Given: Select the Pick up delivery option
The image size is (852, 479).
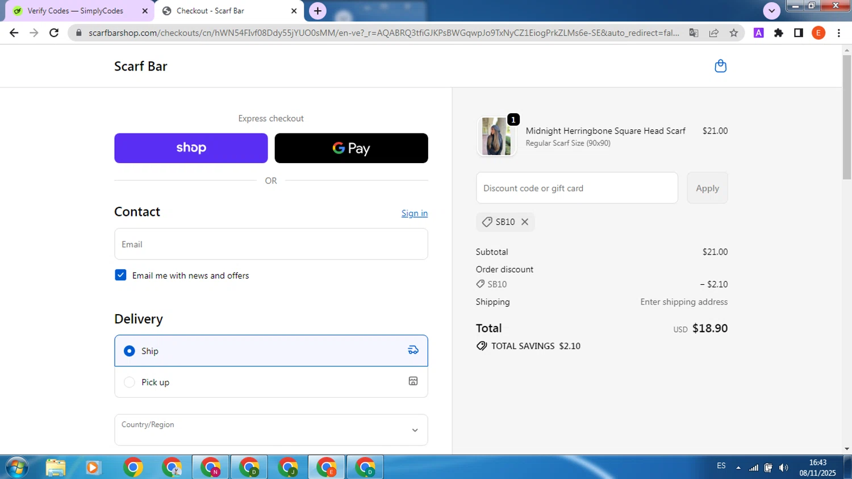Looking at the screenshot, I should click(271, 382).
